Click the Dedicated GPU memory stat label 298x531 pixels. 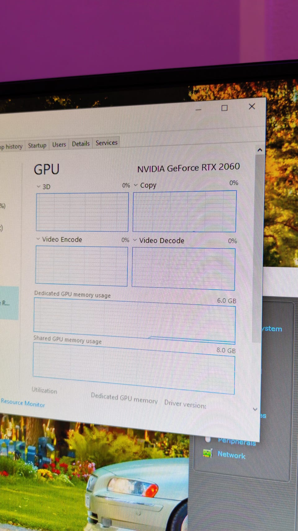coord(124,398)
